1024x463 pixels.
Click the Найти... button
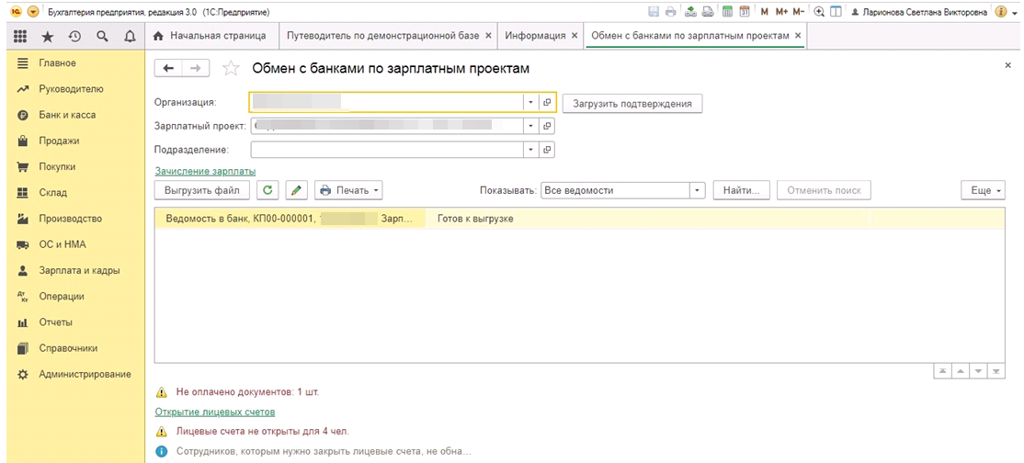pyautogui.click(x=742, y=191)
